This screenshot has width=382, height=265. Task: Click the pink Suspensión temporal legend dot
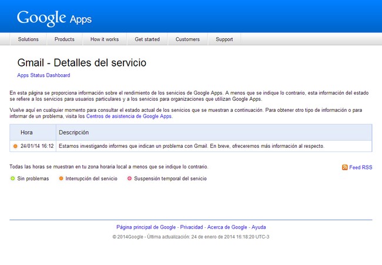pos(130,178)
